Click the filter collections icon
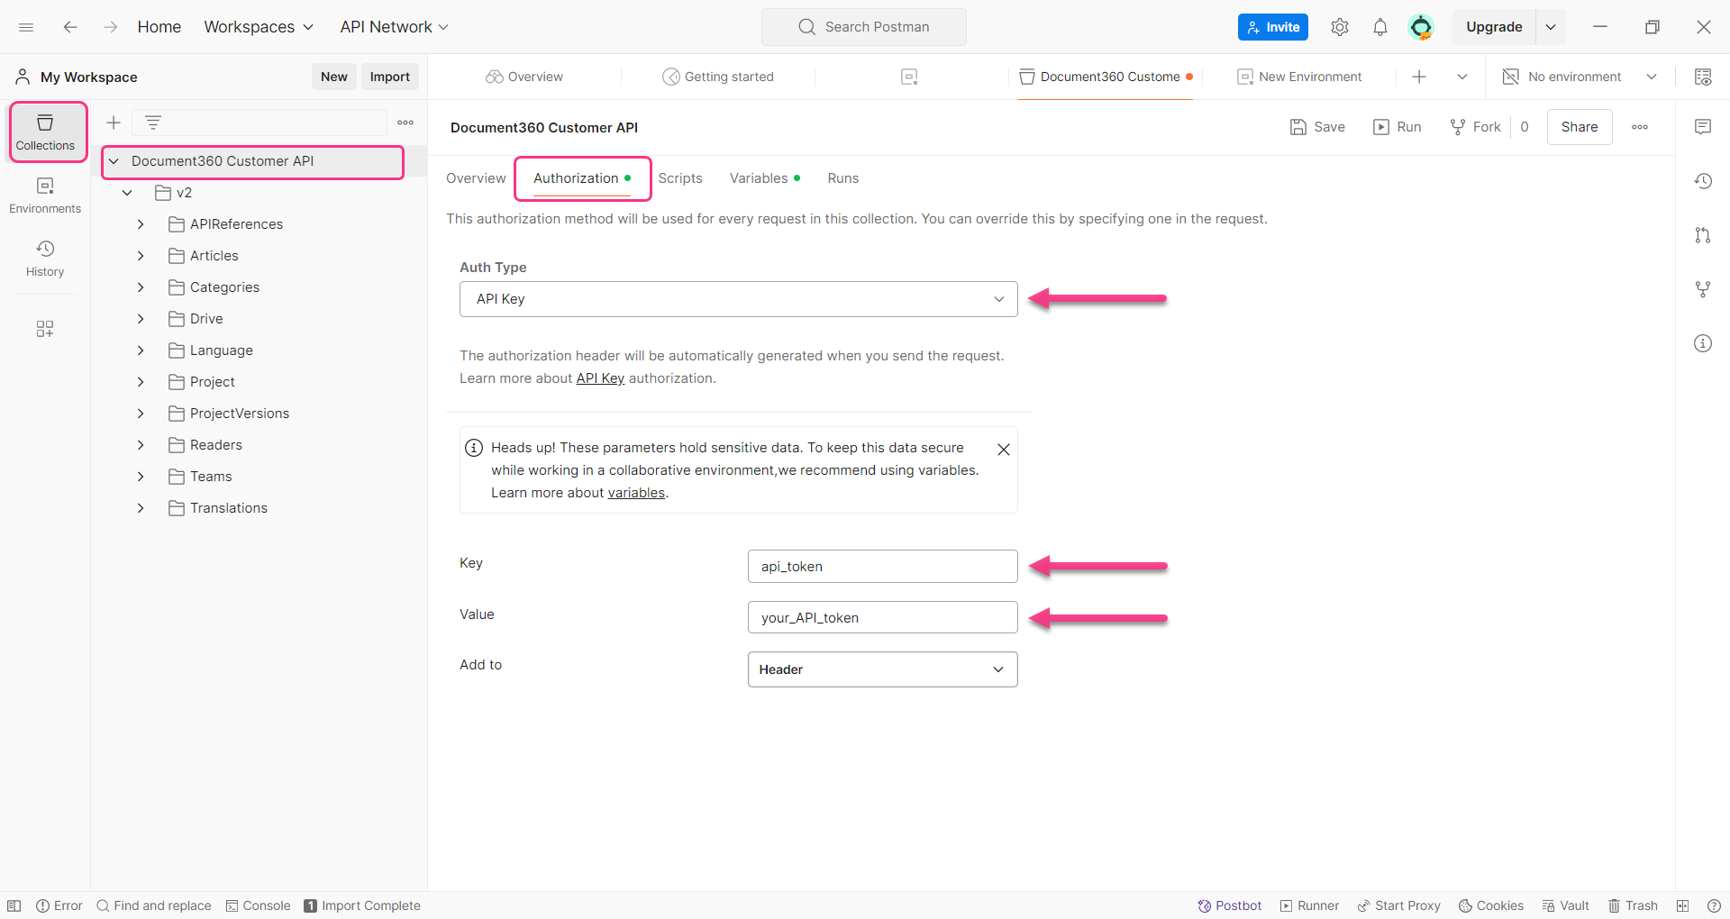Viewport: 1730px width, 919px height. (x=153, y=123)
